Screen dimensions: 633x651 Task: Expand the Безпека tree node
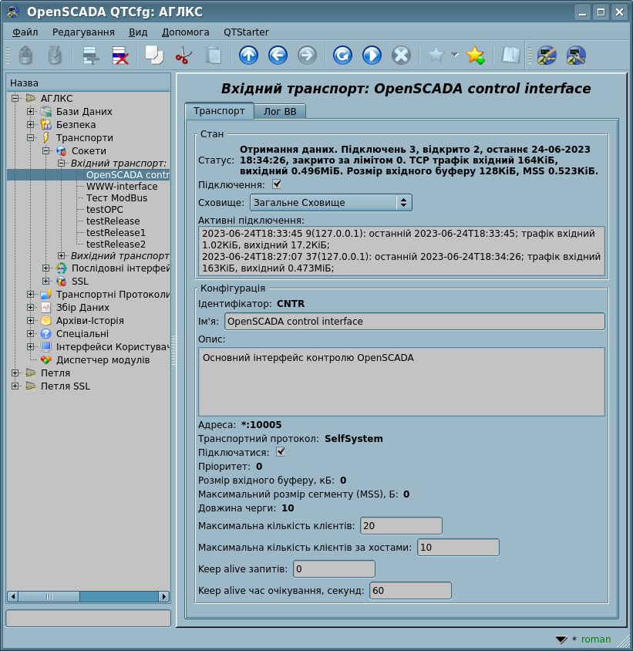(x=30, y=124)
